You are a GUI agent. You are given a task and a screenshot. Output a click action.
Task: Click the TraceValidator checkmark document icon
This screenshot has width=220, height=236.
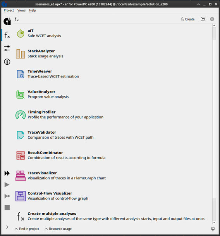click(x=21, y=135)
